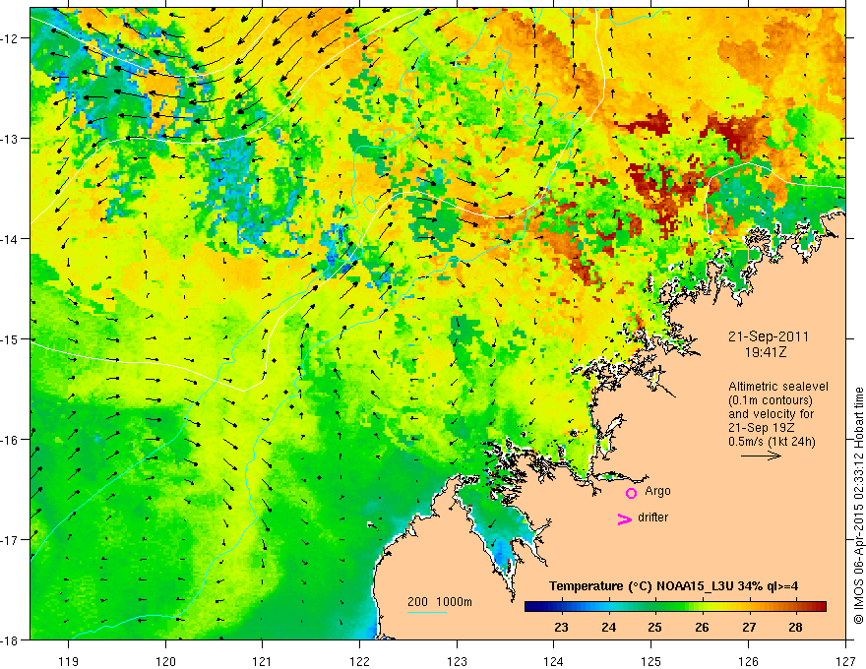Image resolution: width=866 pixels, height=669 pixels.
Task: Click the 127 longitude axis label
Action: click(845, 661)
